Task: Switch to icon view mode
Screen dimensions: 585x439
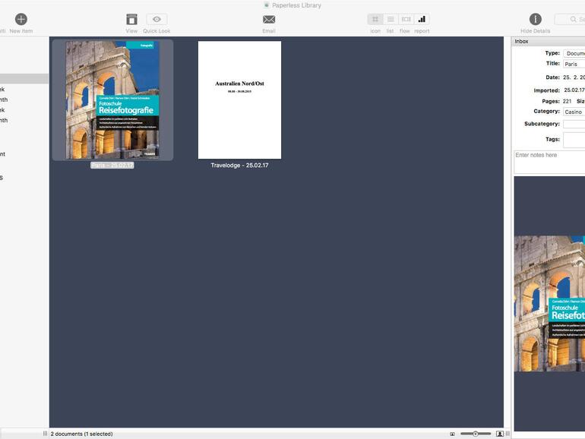Action: pos(375,19)
